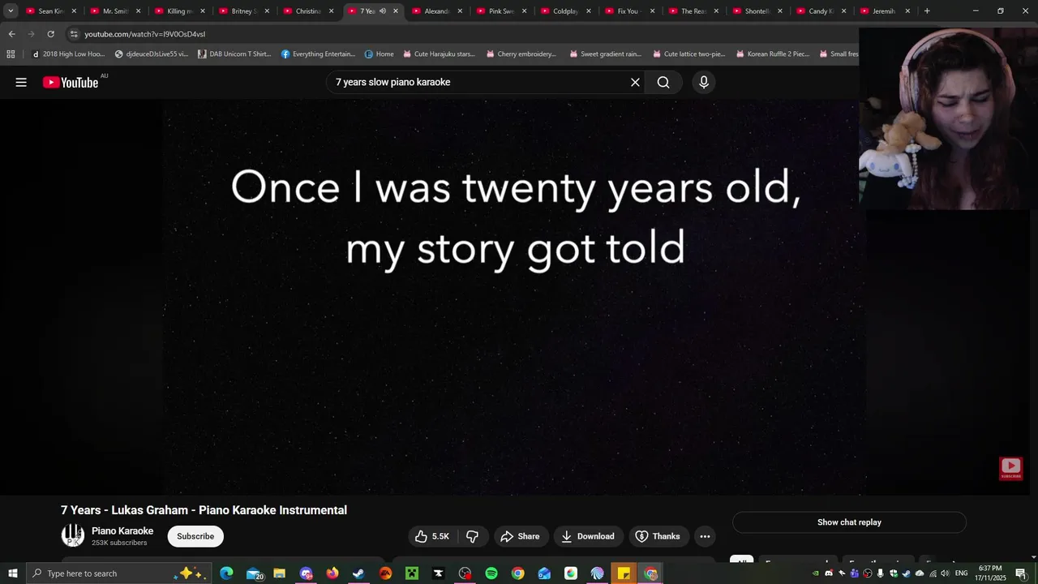
Task: Open '2018 High Low Hoo...' bookmark
Action: point(68,54)
